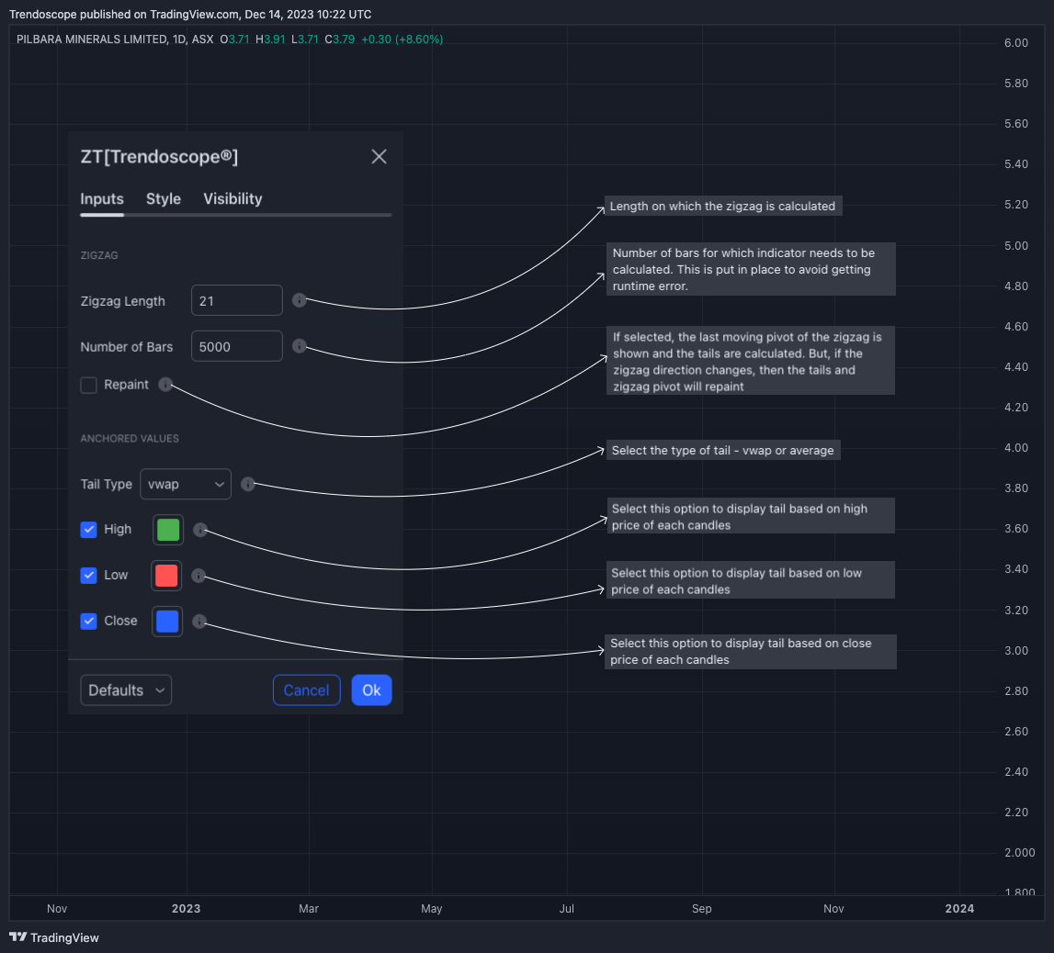Viewport: 1054px width, 953px height.
Task: Close the ZT[Trendoscope] settings dialog
Action: click(x=380, y=156)
